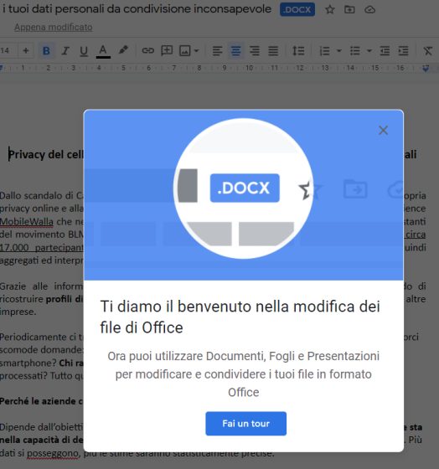Toggle italic formatting in toolbar
The height and width of the screenshot is (469, 439).
pyautogui.click(x=65, y=51)
